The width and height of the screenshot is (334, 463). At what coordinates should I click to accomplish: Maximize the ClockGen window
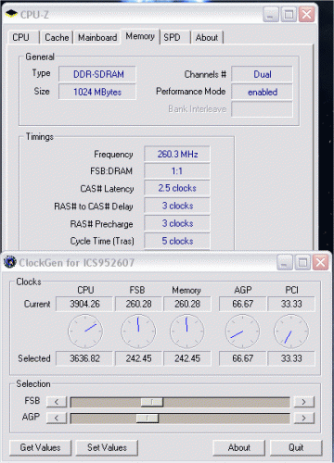pyautogui.click(x=302, y=263)
